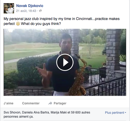
Task: Open Novak Djokovic profile picture
Action: point(9,8)
